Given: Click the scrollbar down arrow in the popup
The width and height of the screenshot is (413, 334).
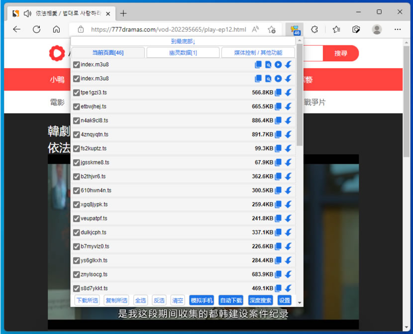Looking at the screenshot, I should pyautogui.click(x=300, y=302).
